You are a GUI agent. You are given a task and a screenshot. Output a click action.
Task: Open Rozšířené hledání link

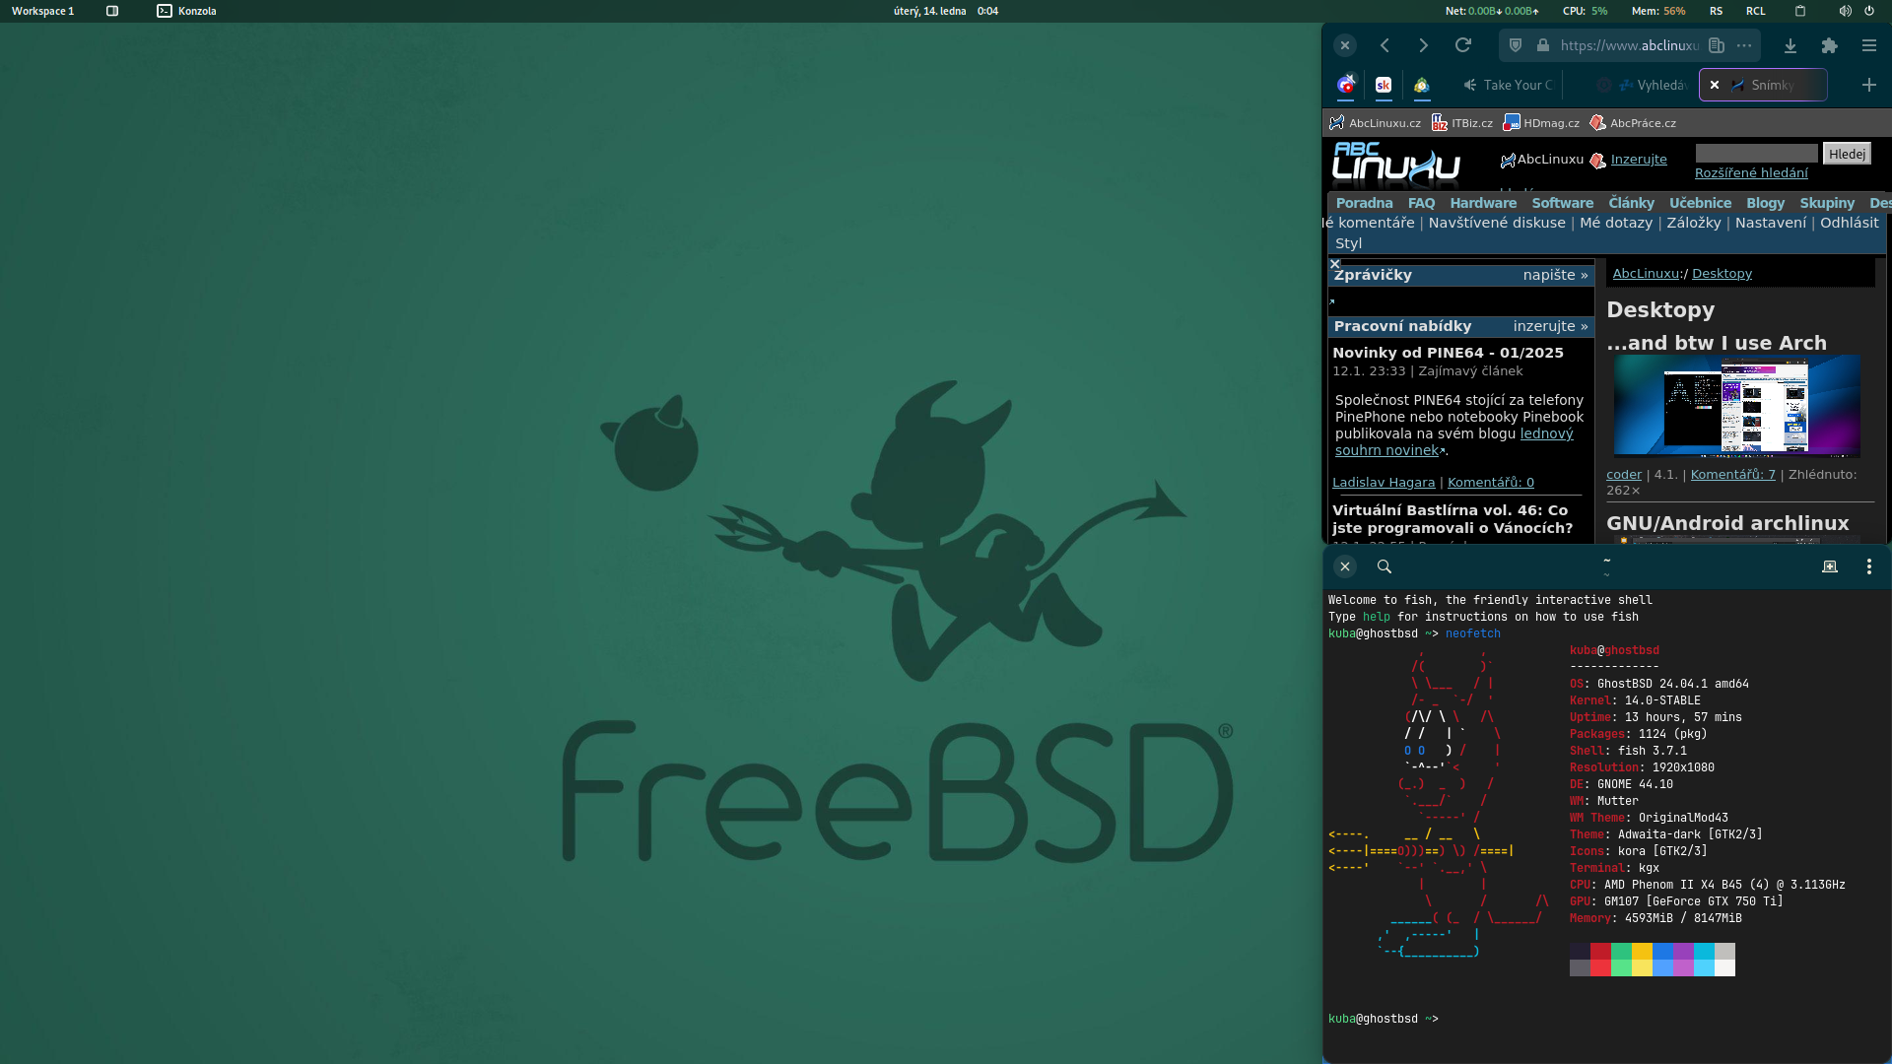(x=1751, y=173)
